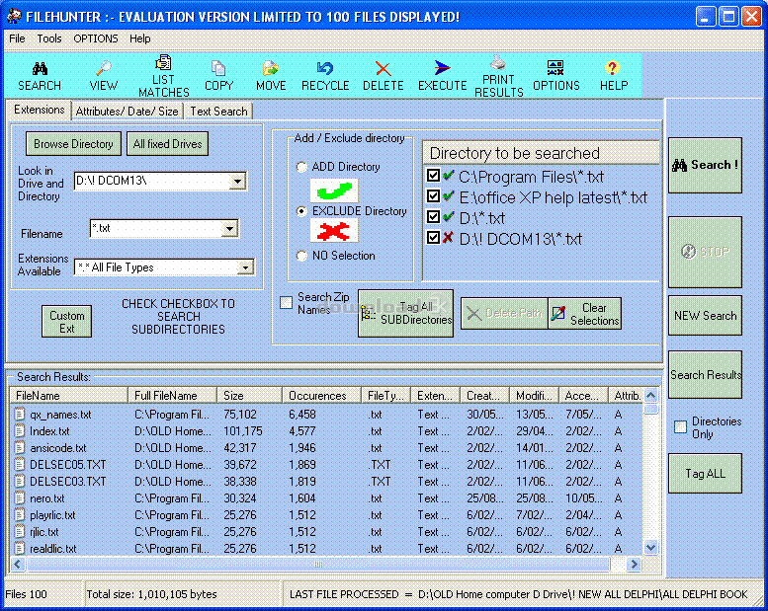
Task: Select the EXCLUDE Directory radio button
Action: 301,211
